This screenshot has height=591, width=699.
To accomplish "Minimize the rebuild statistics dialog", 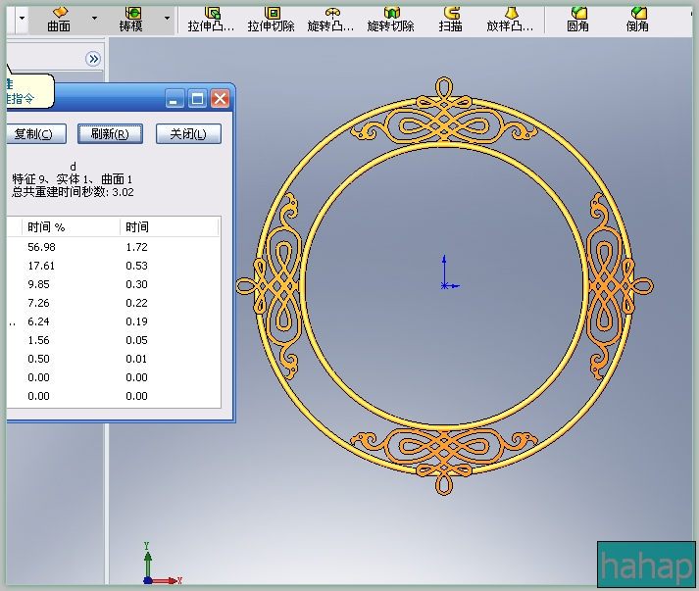I will (x=175, y=98).
